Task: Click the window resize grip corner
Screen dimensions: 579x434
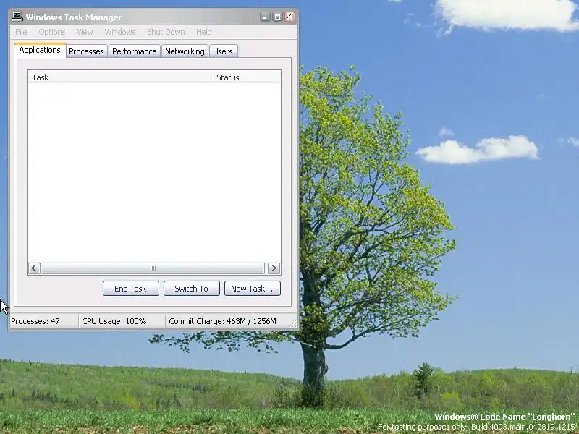Action: pos(293,324)
